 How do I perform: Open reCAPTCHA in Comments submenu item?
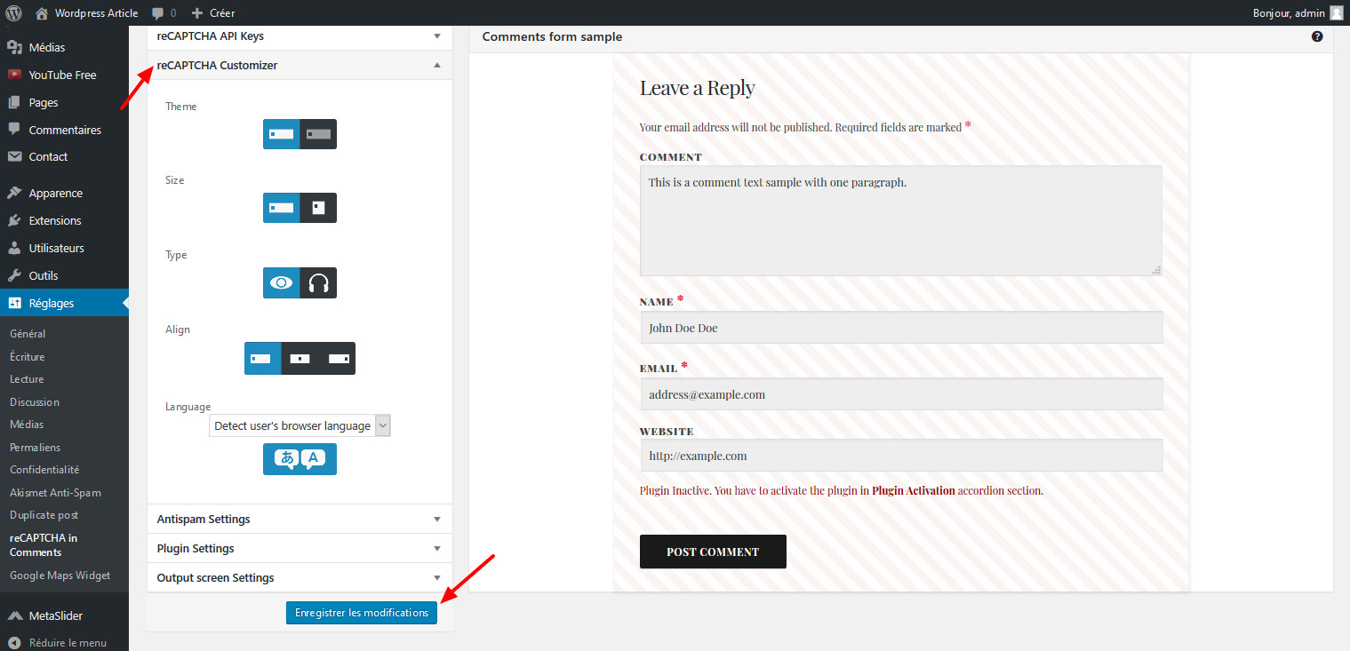coord(44,544)
